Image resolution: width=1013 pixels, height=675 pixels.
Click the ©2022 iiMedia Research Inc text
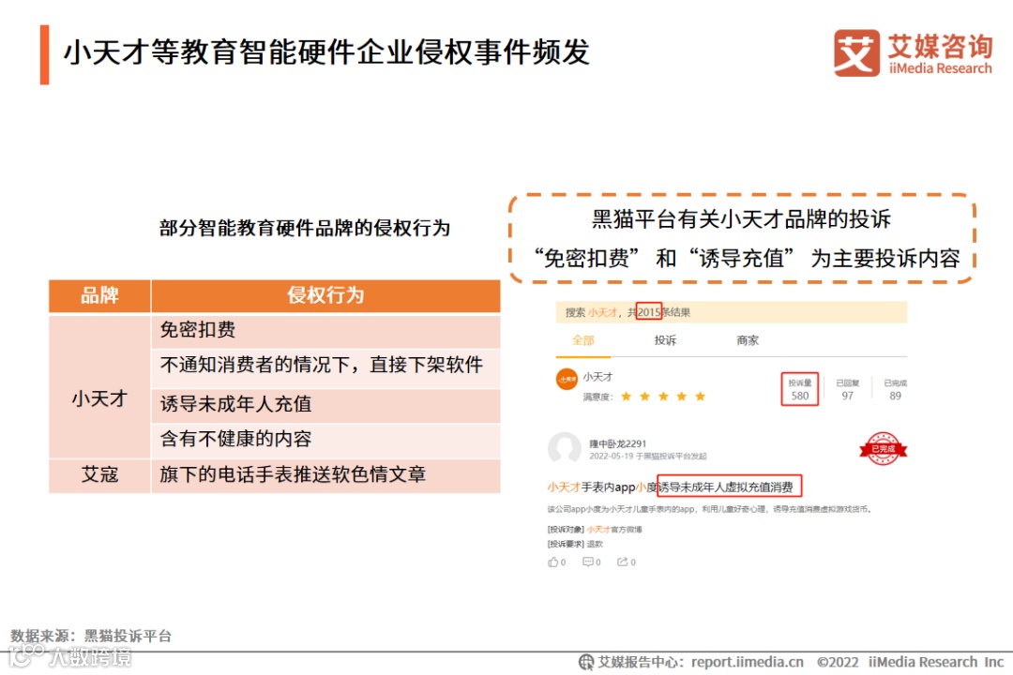910,662
